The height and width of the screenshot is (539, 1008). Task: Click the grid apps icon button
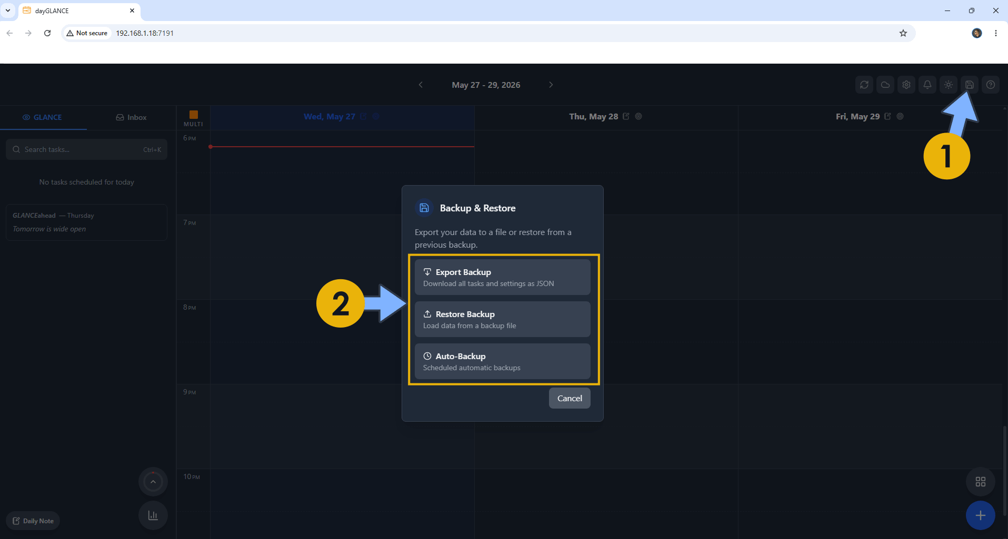pos(981,482)
